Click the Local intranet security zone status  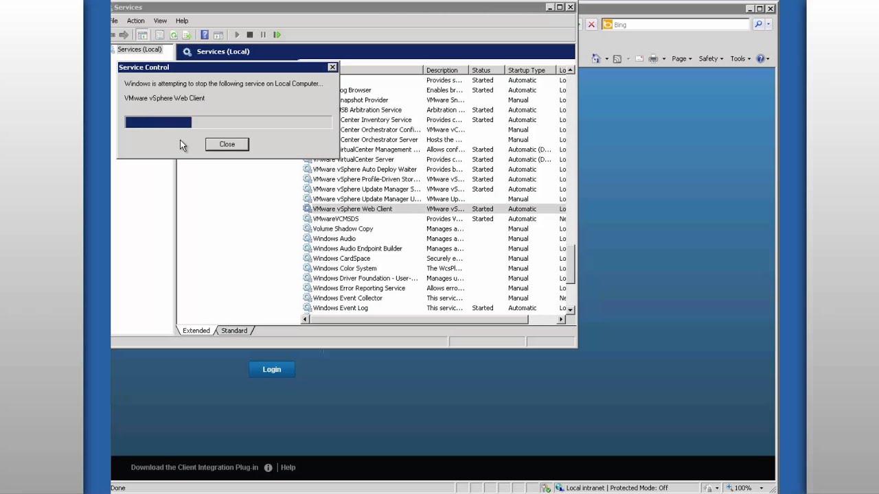pyautogui.click(x=611, y=488)
